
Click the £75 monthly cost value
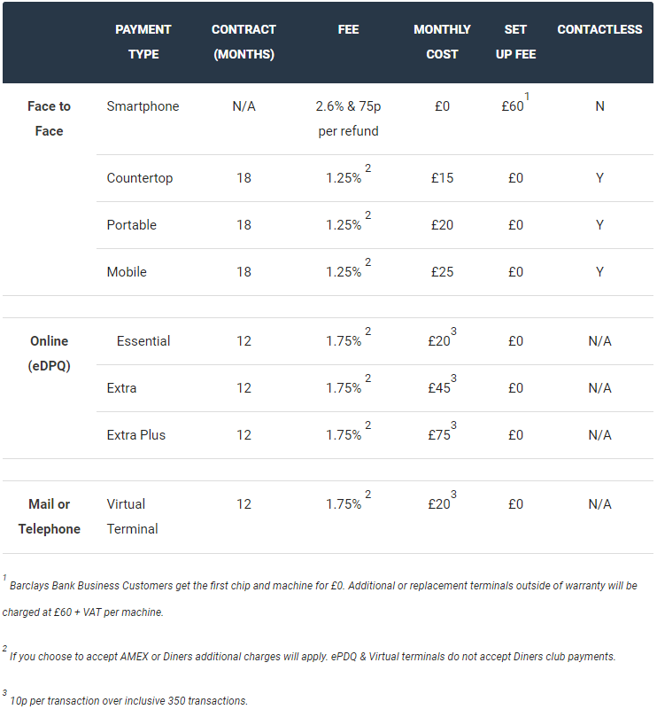tap(440, 435)
